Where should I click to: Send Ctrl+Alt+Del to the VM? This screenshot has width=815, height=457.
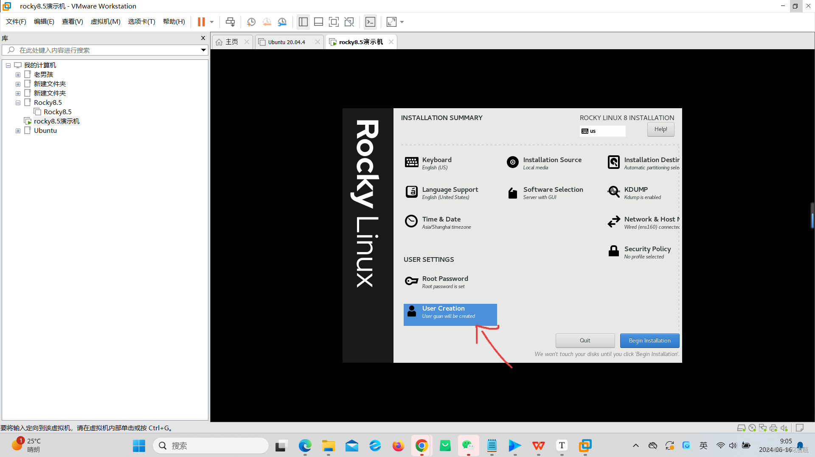(230, 22)
